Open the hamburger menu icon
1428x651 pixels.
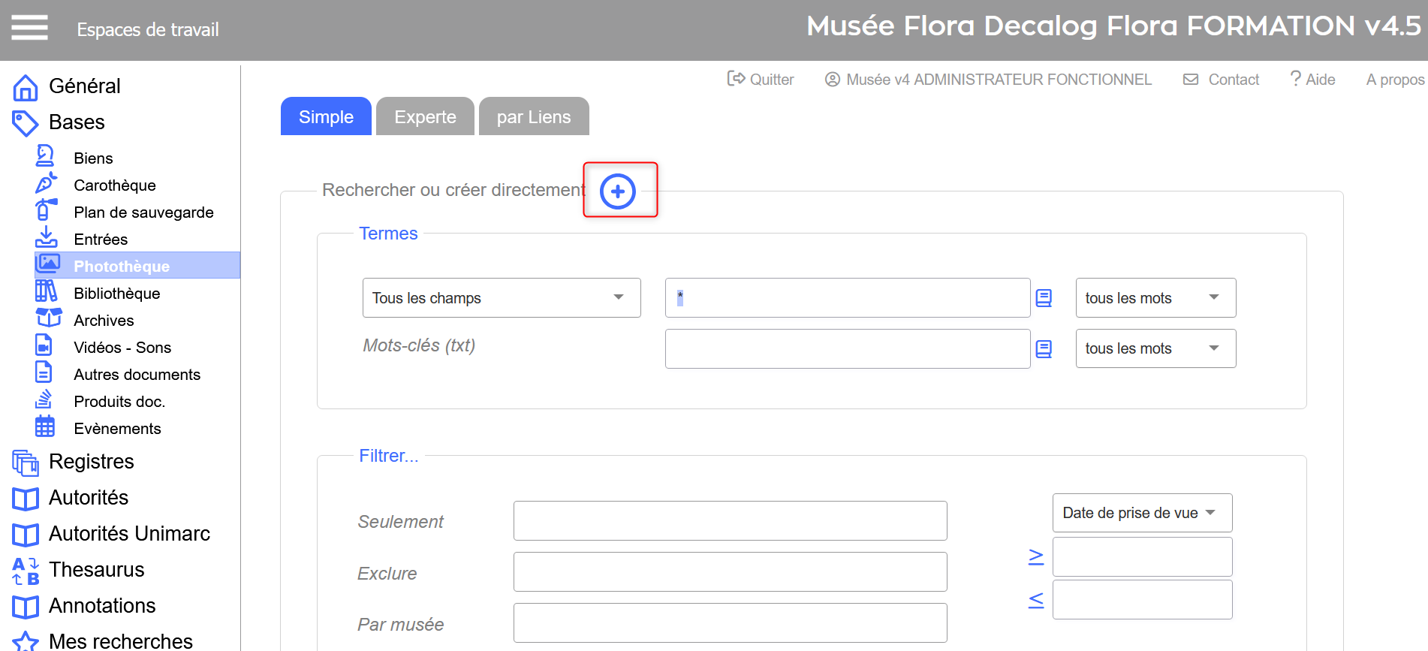tap(29, 28)
